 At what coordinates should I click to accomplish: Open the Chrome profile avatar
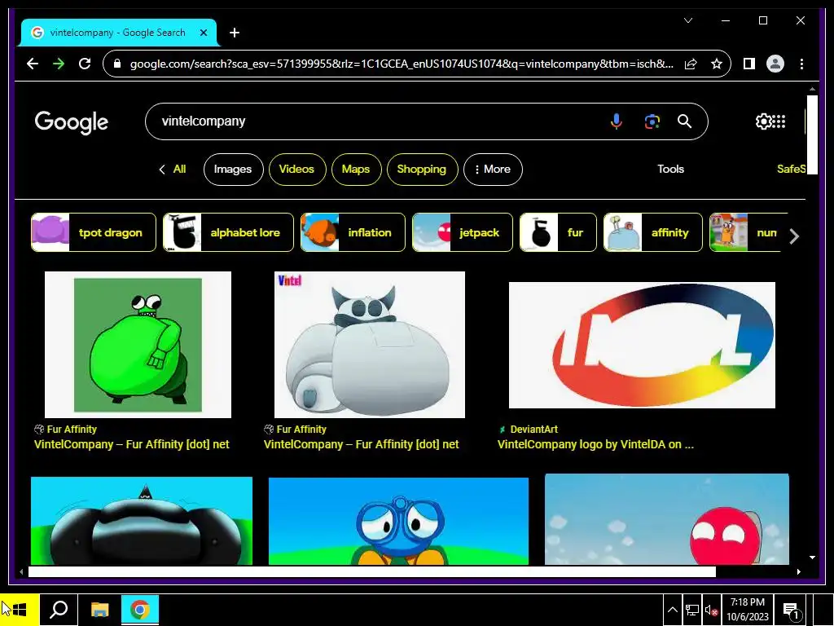pyautogui.click(x=775, y=64)
